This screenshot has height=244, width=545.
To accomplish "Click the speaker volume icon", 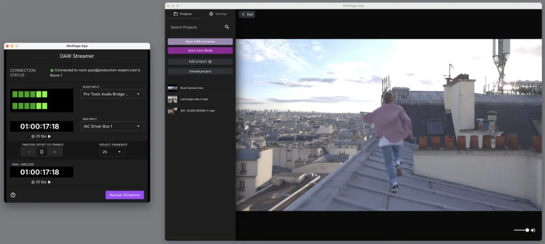I will [x=533, y=230].
